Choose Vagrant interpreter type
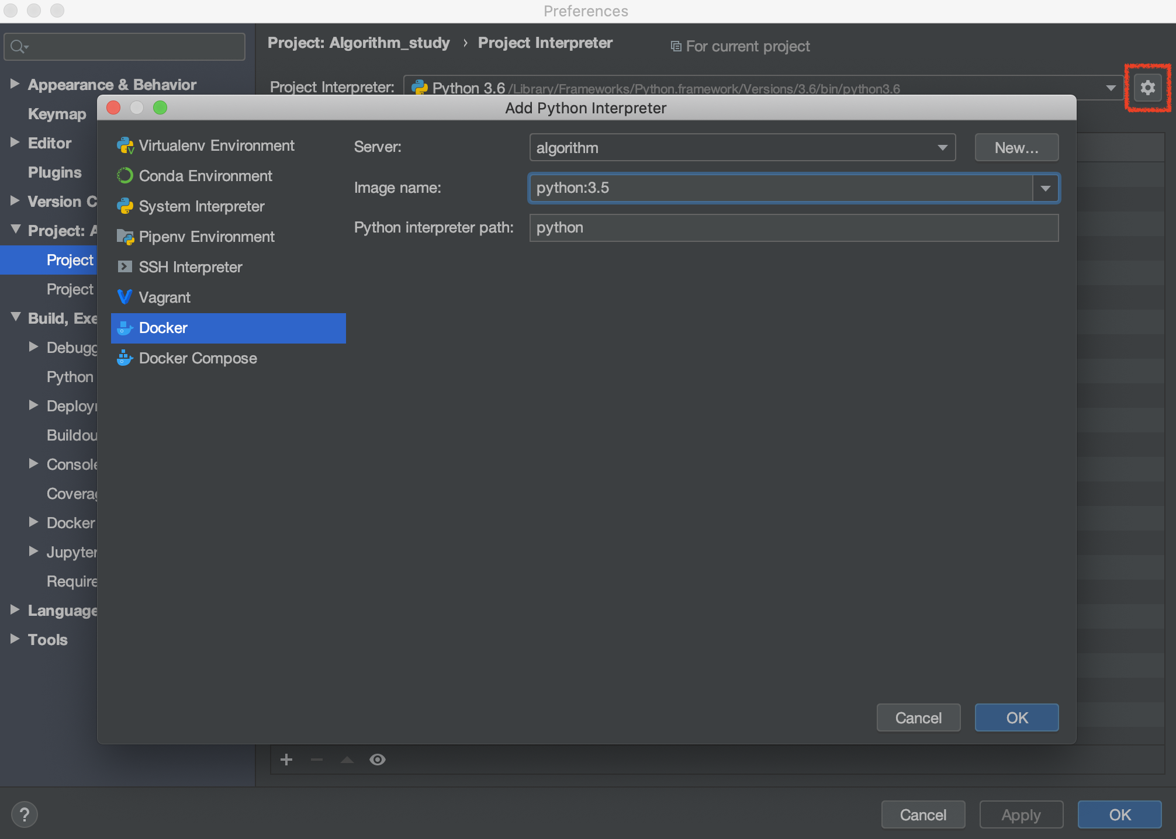This screenshot has width=1176, height=839. pyautogui.click(x=164, y=297)
